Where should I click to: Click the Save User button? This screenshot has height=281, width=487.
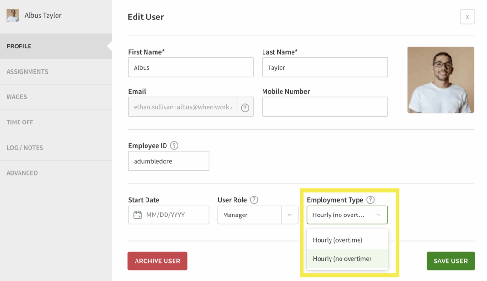click(x=450, y=261)
